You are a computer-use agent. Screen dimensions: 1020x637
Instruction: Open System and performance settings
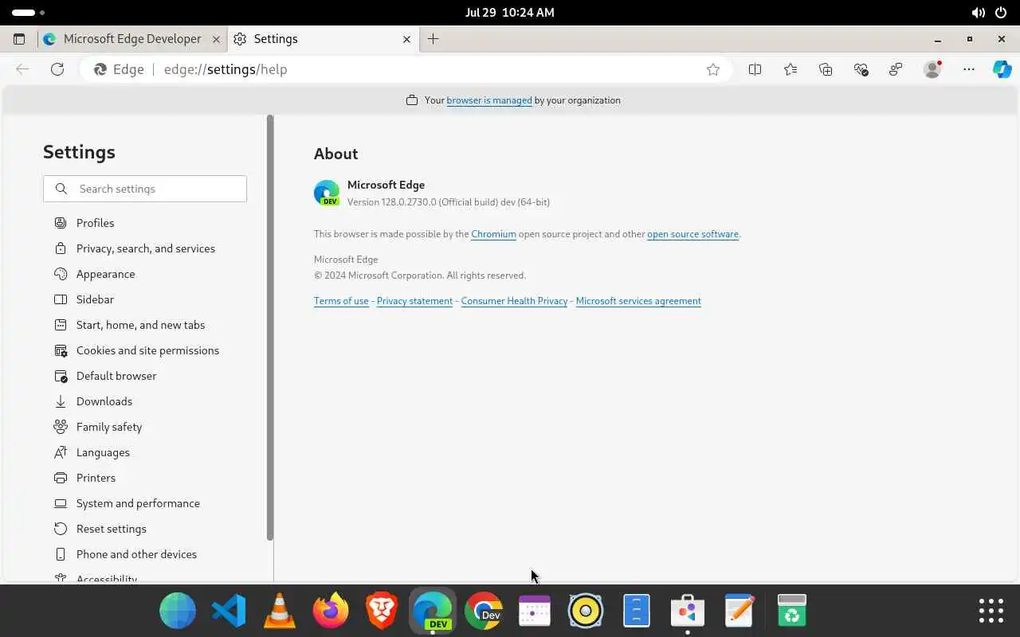(x=138, y=503)
